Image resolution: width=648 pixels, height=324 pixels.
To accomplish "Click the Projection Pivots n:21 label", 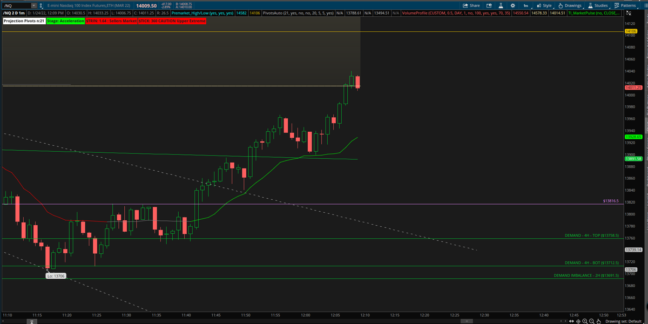I will pyautogui.click(x=24, y=21).
